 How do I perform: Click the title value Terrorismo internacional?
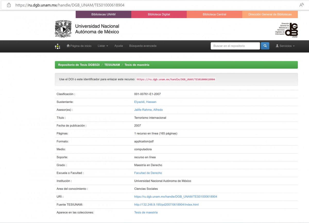coord(150,118)
